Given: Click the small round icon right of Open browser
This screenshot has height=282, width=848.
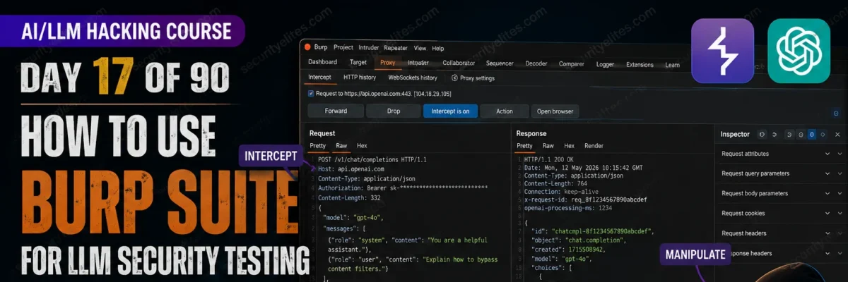Looking at the screenshot, I should click(x=836, y=113).
